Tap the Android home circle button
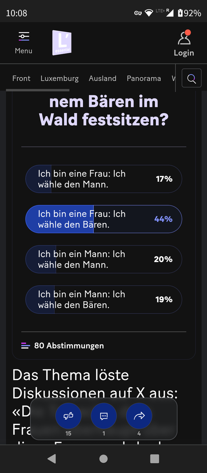The image size is (207, 473). point(103,458)
